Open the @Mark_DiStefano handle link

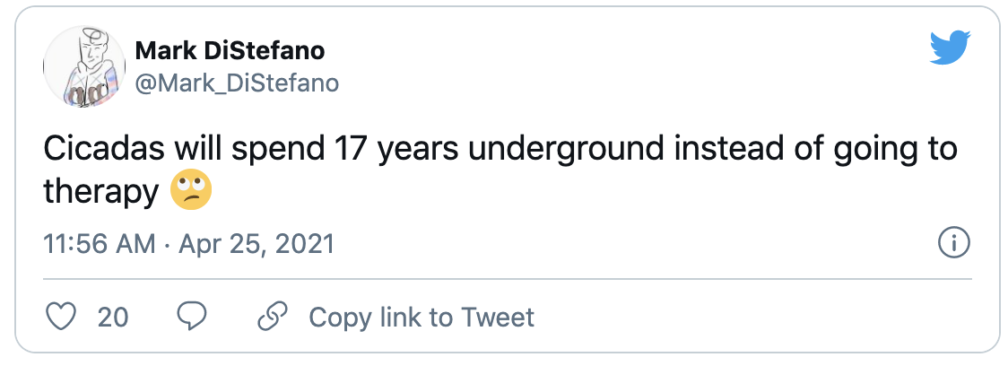[x=237, y=83]
